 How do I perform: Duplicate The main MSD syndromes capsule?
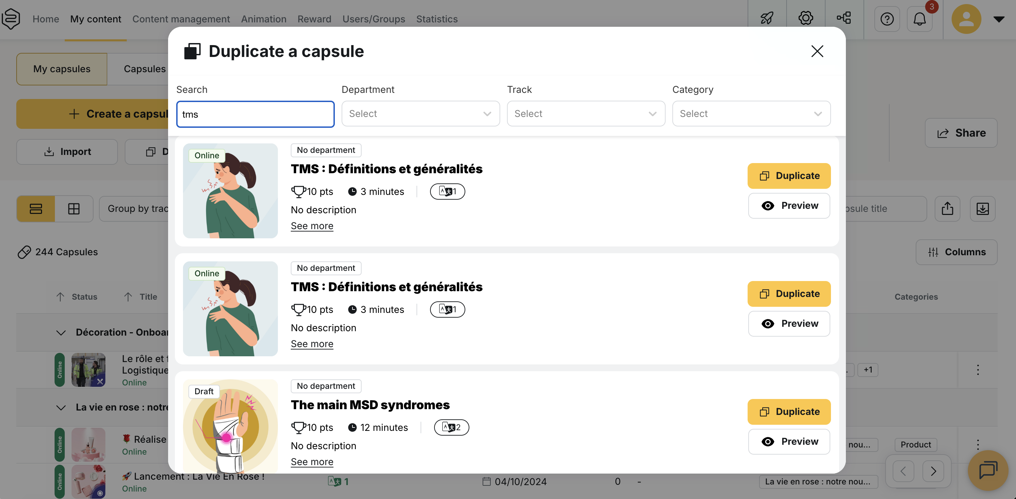tap(789, 412)
